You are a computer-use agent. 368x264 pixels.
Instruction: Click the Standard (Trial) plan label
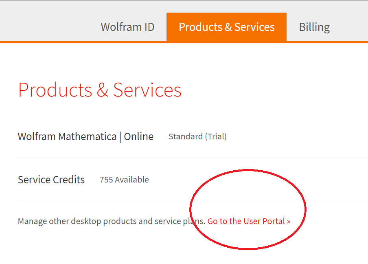(x=197, y=136)
